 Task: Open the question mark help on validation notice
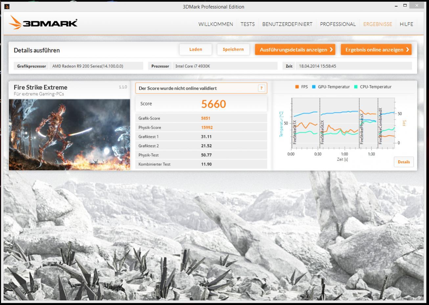point(261,88)
